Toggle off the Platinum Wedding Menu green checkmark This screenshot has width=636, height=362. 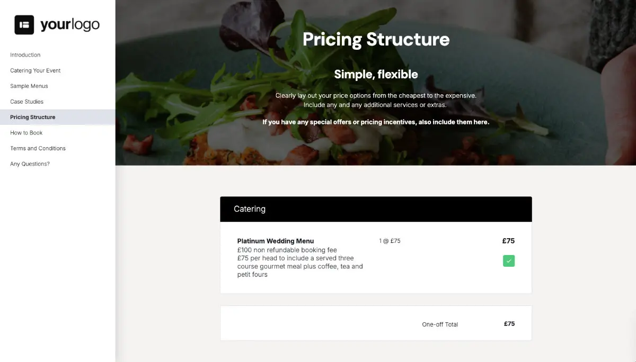pos(508,260)
